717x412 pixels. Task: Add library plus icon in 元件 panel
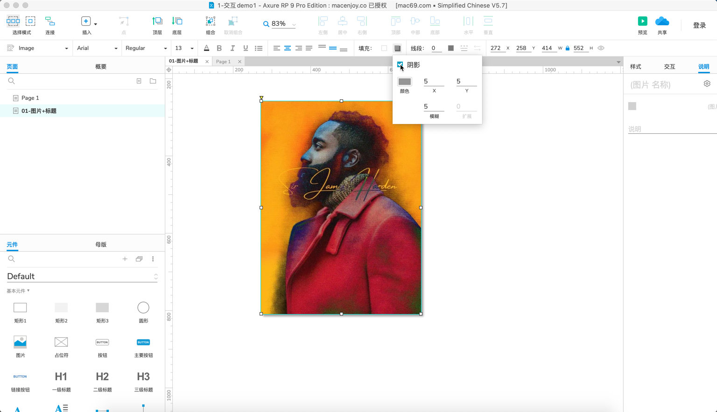coord(125,259)
